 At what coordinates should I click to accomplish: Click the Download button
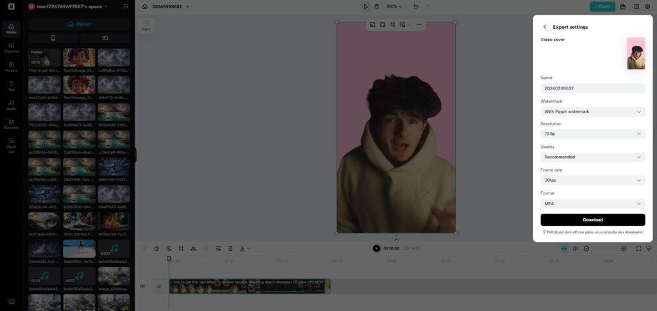[592, 219]
